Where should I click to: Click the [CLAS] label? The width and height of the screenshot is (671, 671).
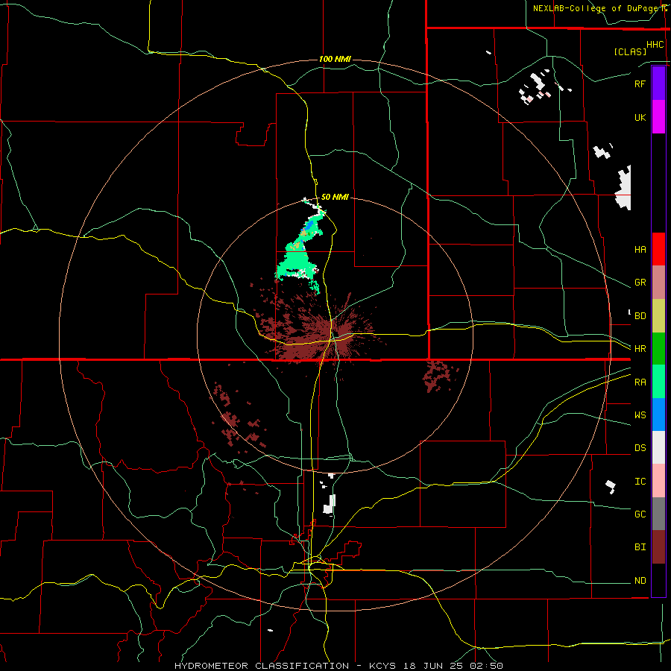[x=630, y=51]
